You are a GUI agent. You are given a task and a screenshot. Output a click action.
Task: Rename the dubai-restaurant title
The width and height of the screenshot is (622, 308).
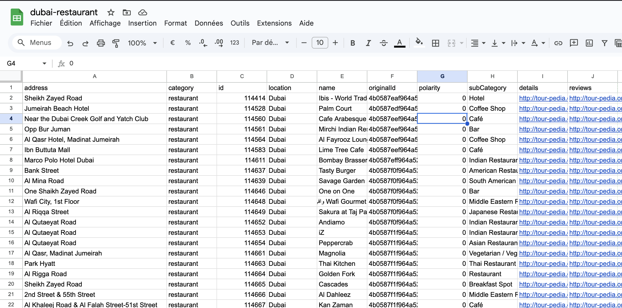64,12
